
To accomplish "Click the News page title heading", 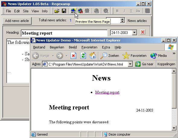I will coord(101,78).
